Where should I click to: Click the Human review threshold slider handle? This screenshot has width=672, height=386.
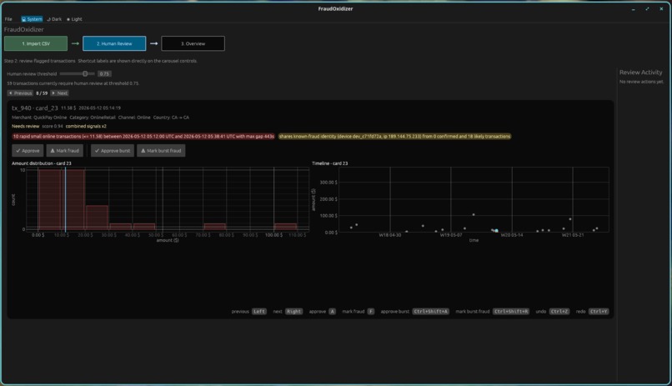(85, 73)
